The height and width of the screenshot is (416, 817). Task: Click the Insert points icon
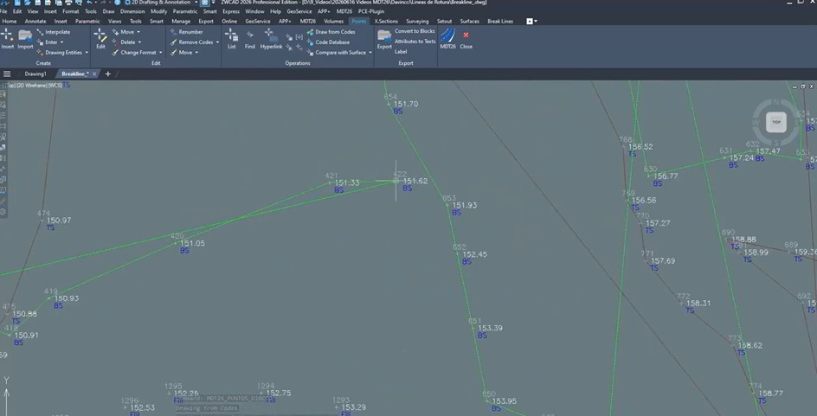(7, 35)
